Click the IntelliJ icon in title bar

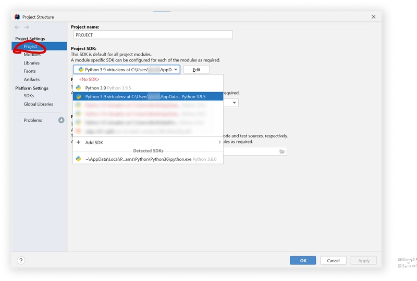tap(17, 17)
